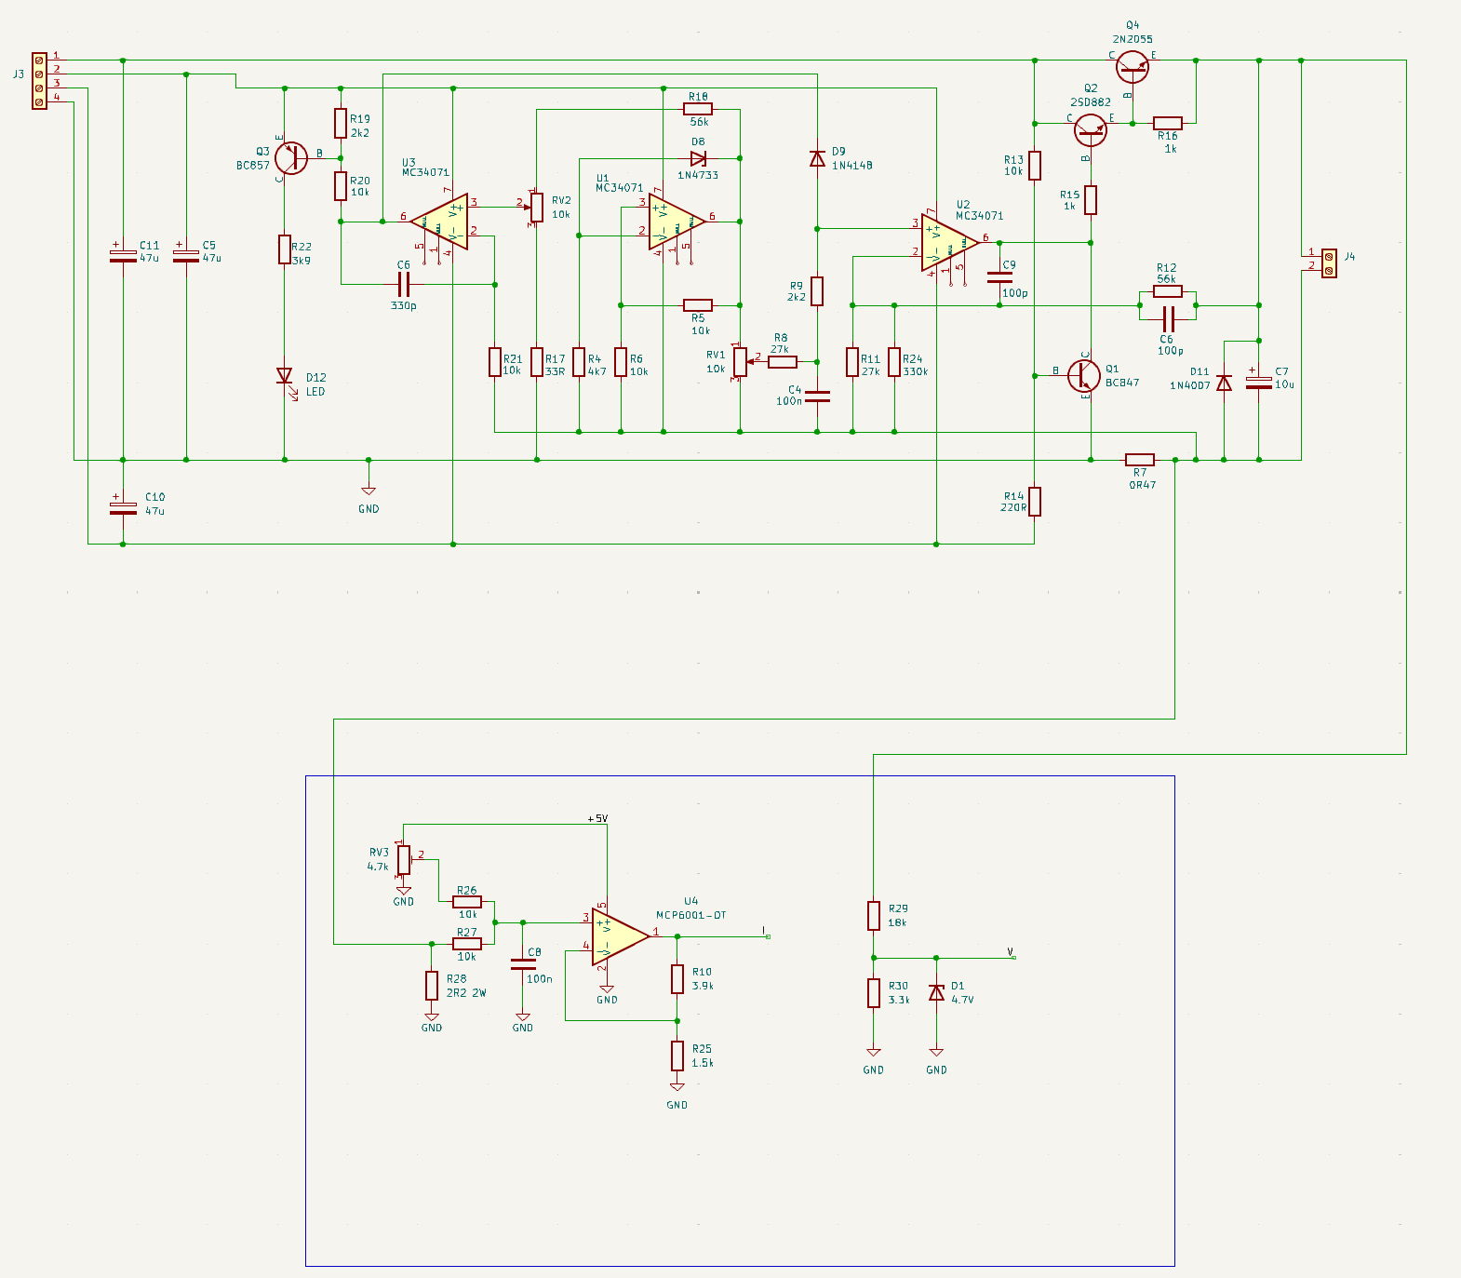This screenshot has height=1278, width=1461.
Task: Select the Q4 2N2055 transistor symbol
Action: tap(1132, 66)
